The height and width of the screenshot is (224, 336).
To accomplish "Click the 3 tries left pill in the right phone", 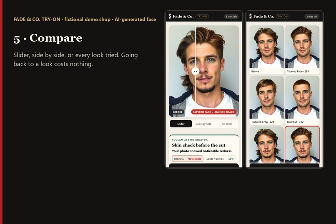I will tap(312, 17).
